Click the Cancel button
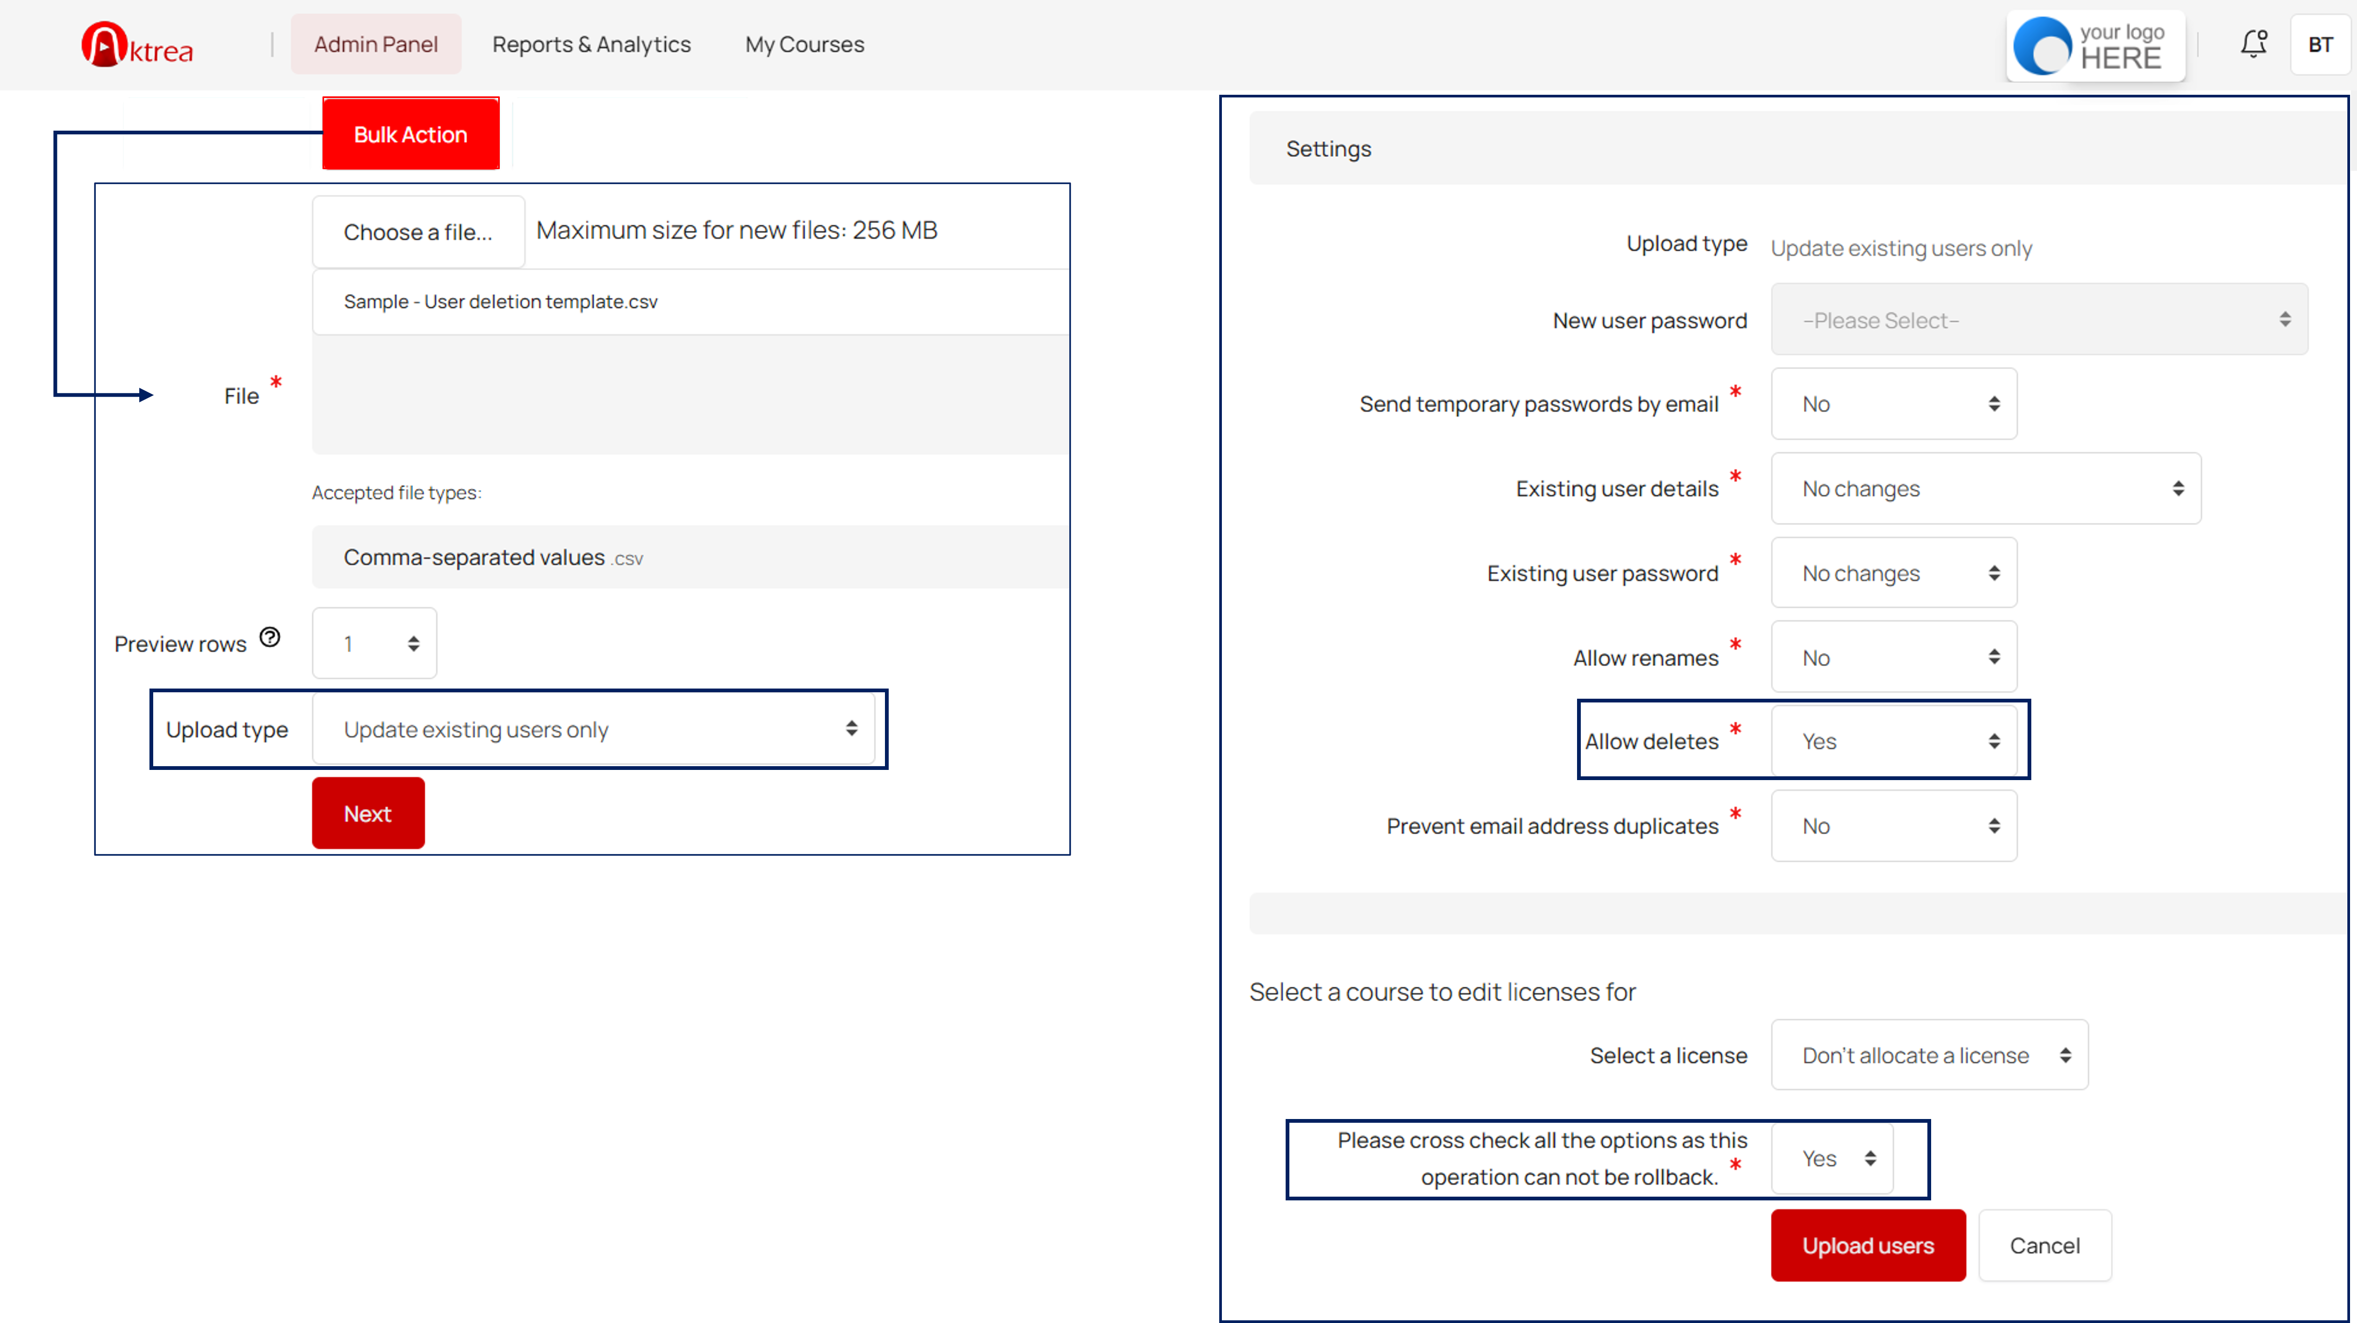The width and height of the screenshot is (2357, 1323). pyautogui.click(x=2044, y=1245)
